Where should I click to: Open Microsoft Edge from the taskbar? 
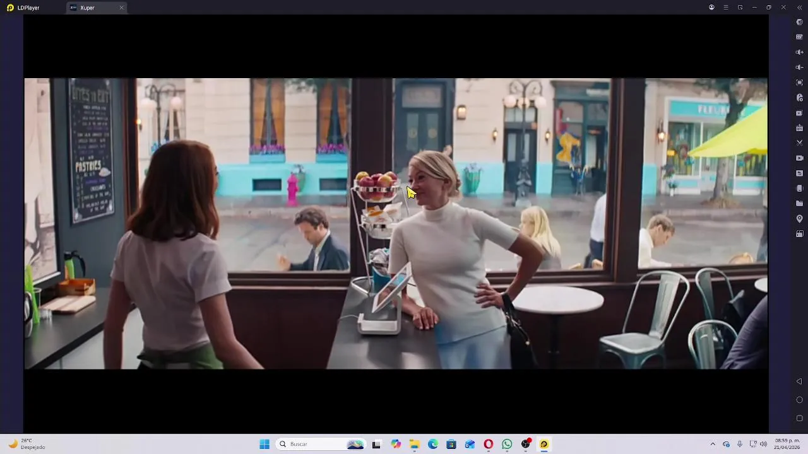click(x=433, y=444)
